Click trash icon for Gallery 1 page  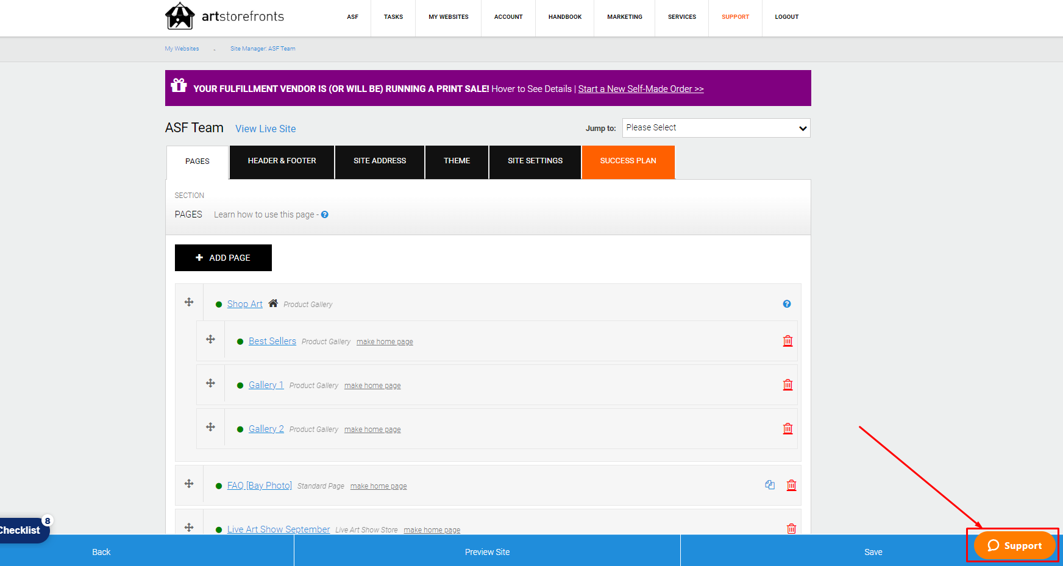(787, 385)
